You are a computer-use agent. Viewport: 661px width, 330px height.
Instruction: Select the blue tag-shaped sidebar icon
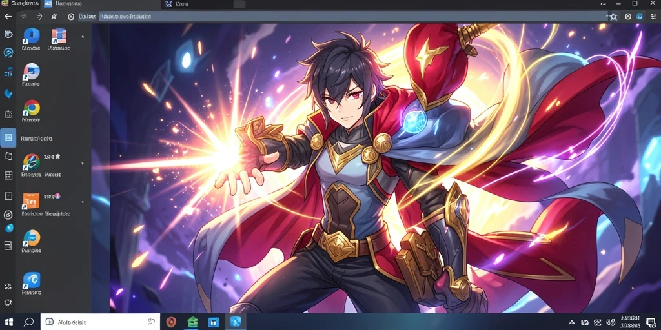click(8, 93)
